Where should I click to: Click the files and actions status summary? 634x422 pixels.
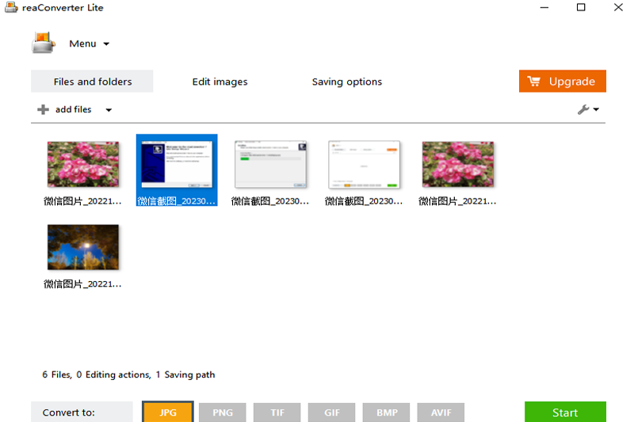pos(128,374)
